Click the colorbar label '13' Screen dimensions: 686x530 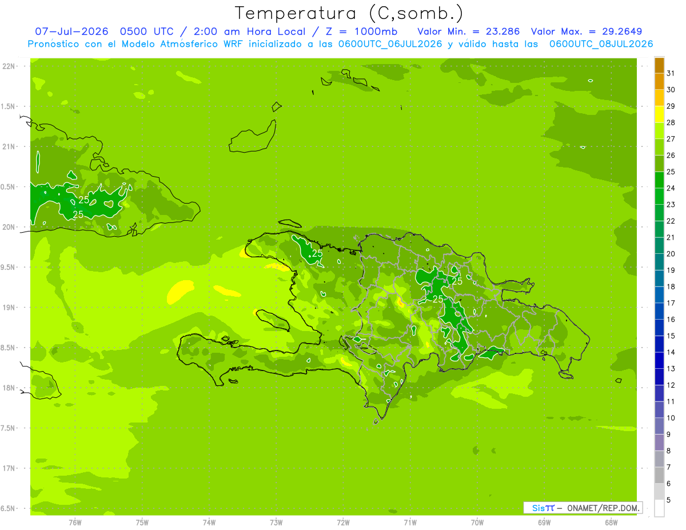pos(671,369)
